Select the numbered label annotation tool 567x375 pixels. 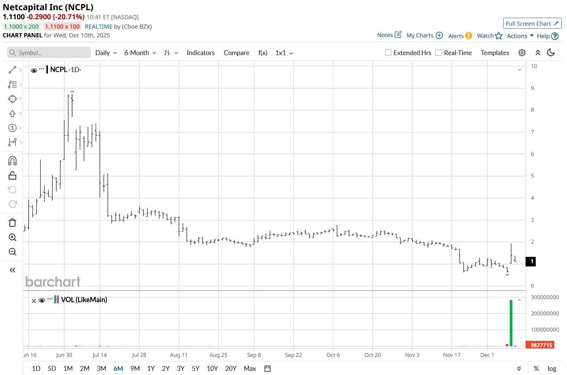click(12, 128)
